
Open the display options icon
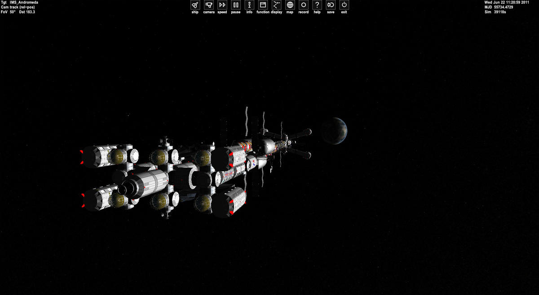coord(277,5)
